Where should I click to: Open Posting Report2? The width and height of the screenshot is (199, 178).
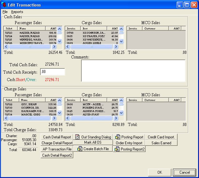(129, 149)
